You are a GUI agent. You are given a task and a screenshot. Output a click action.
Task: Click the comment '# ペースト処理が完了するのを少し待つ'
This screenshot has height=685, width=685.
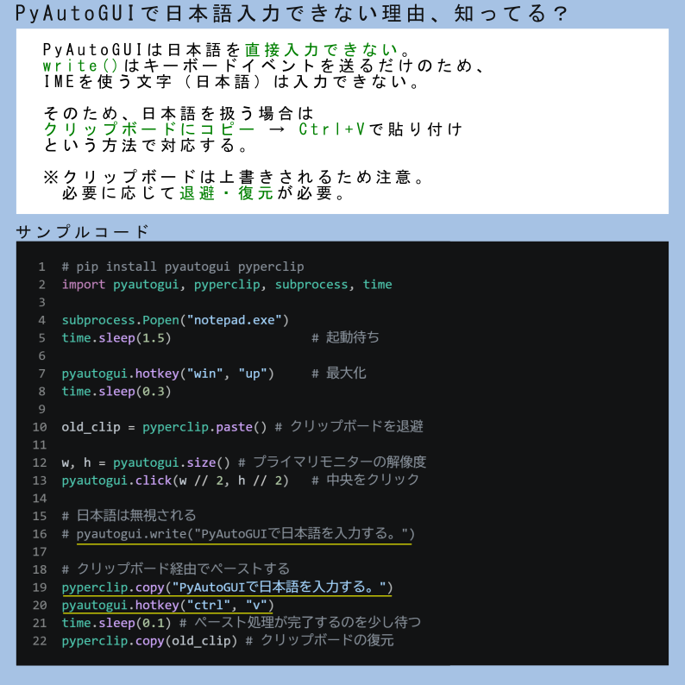click(300, 623)
